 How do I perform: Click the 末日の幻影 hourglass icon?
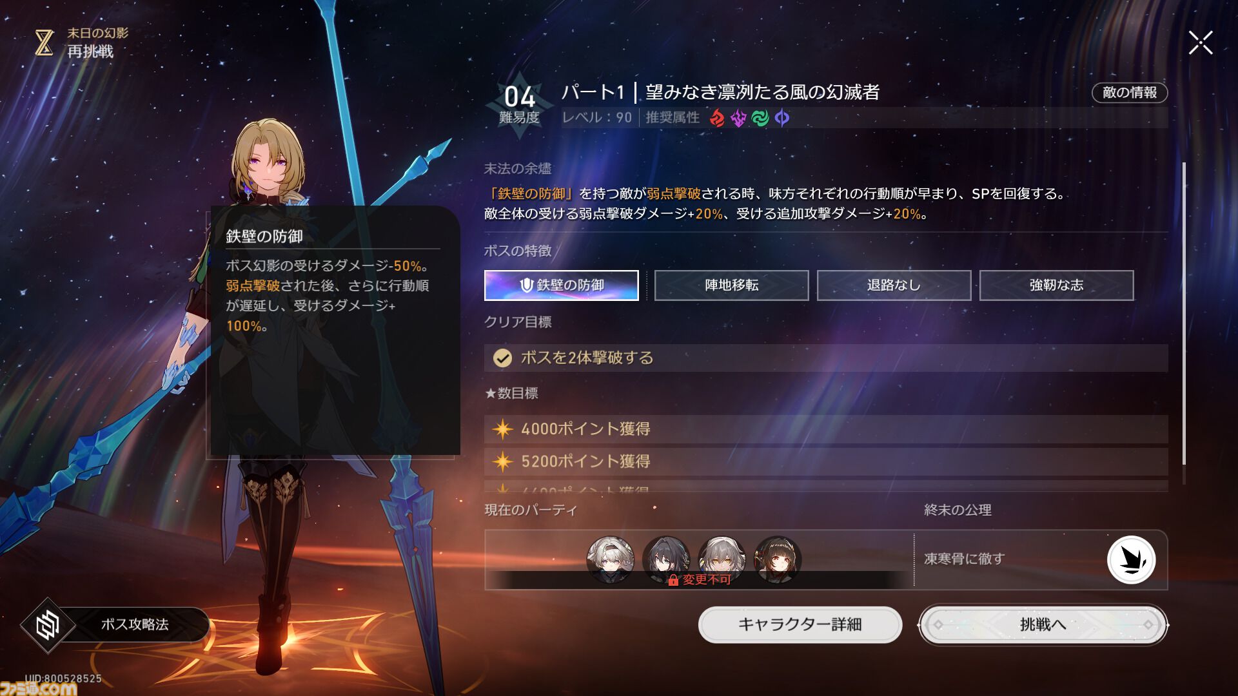click(x=44, y=43)
